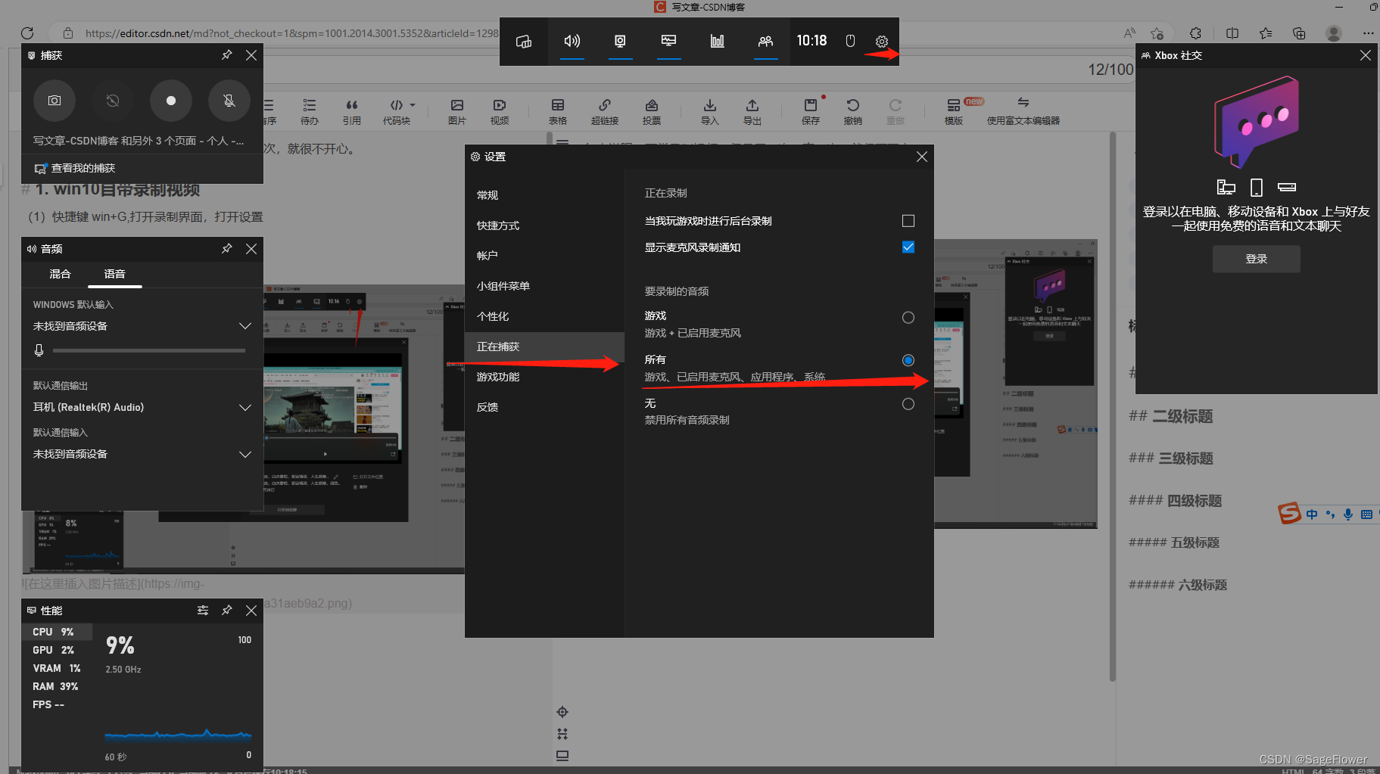Open the 快捷方式 settings section

545,225
